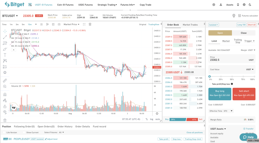
Task: Click the Help chat button
Action: tap(248, 137)
